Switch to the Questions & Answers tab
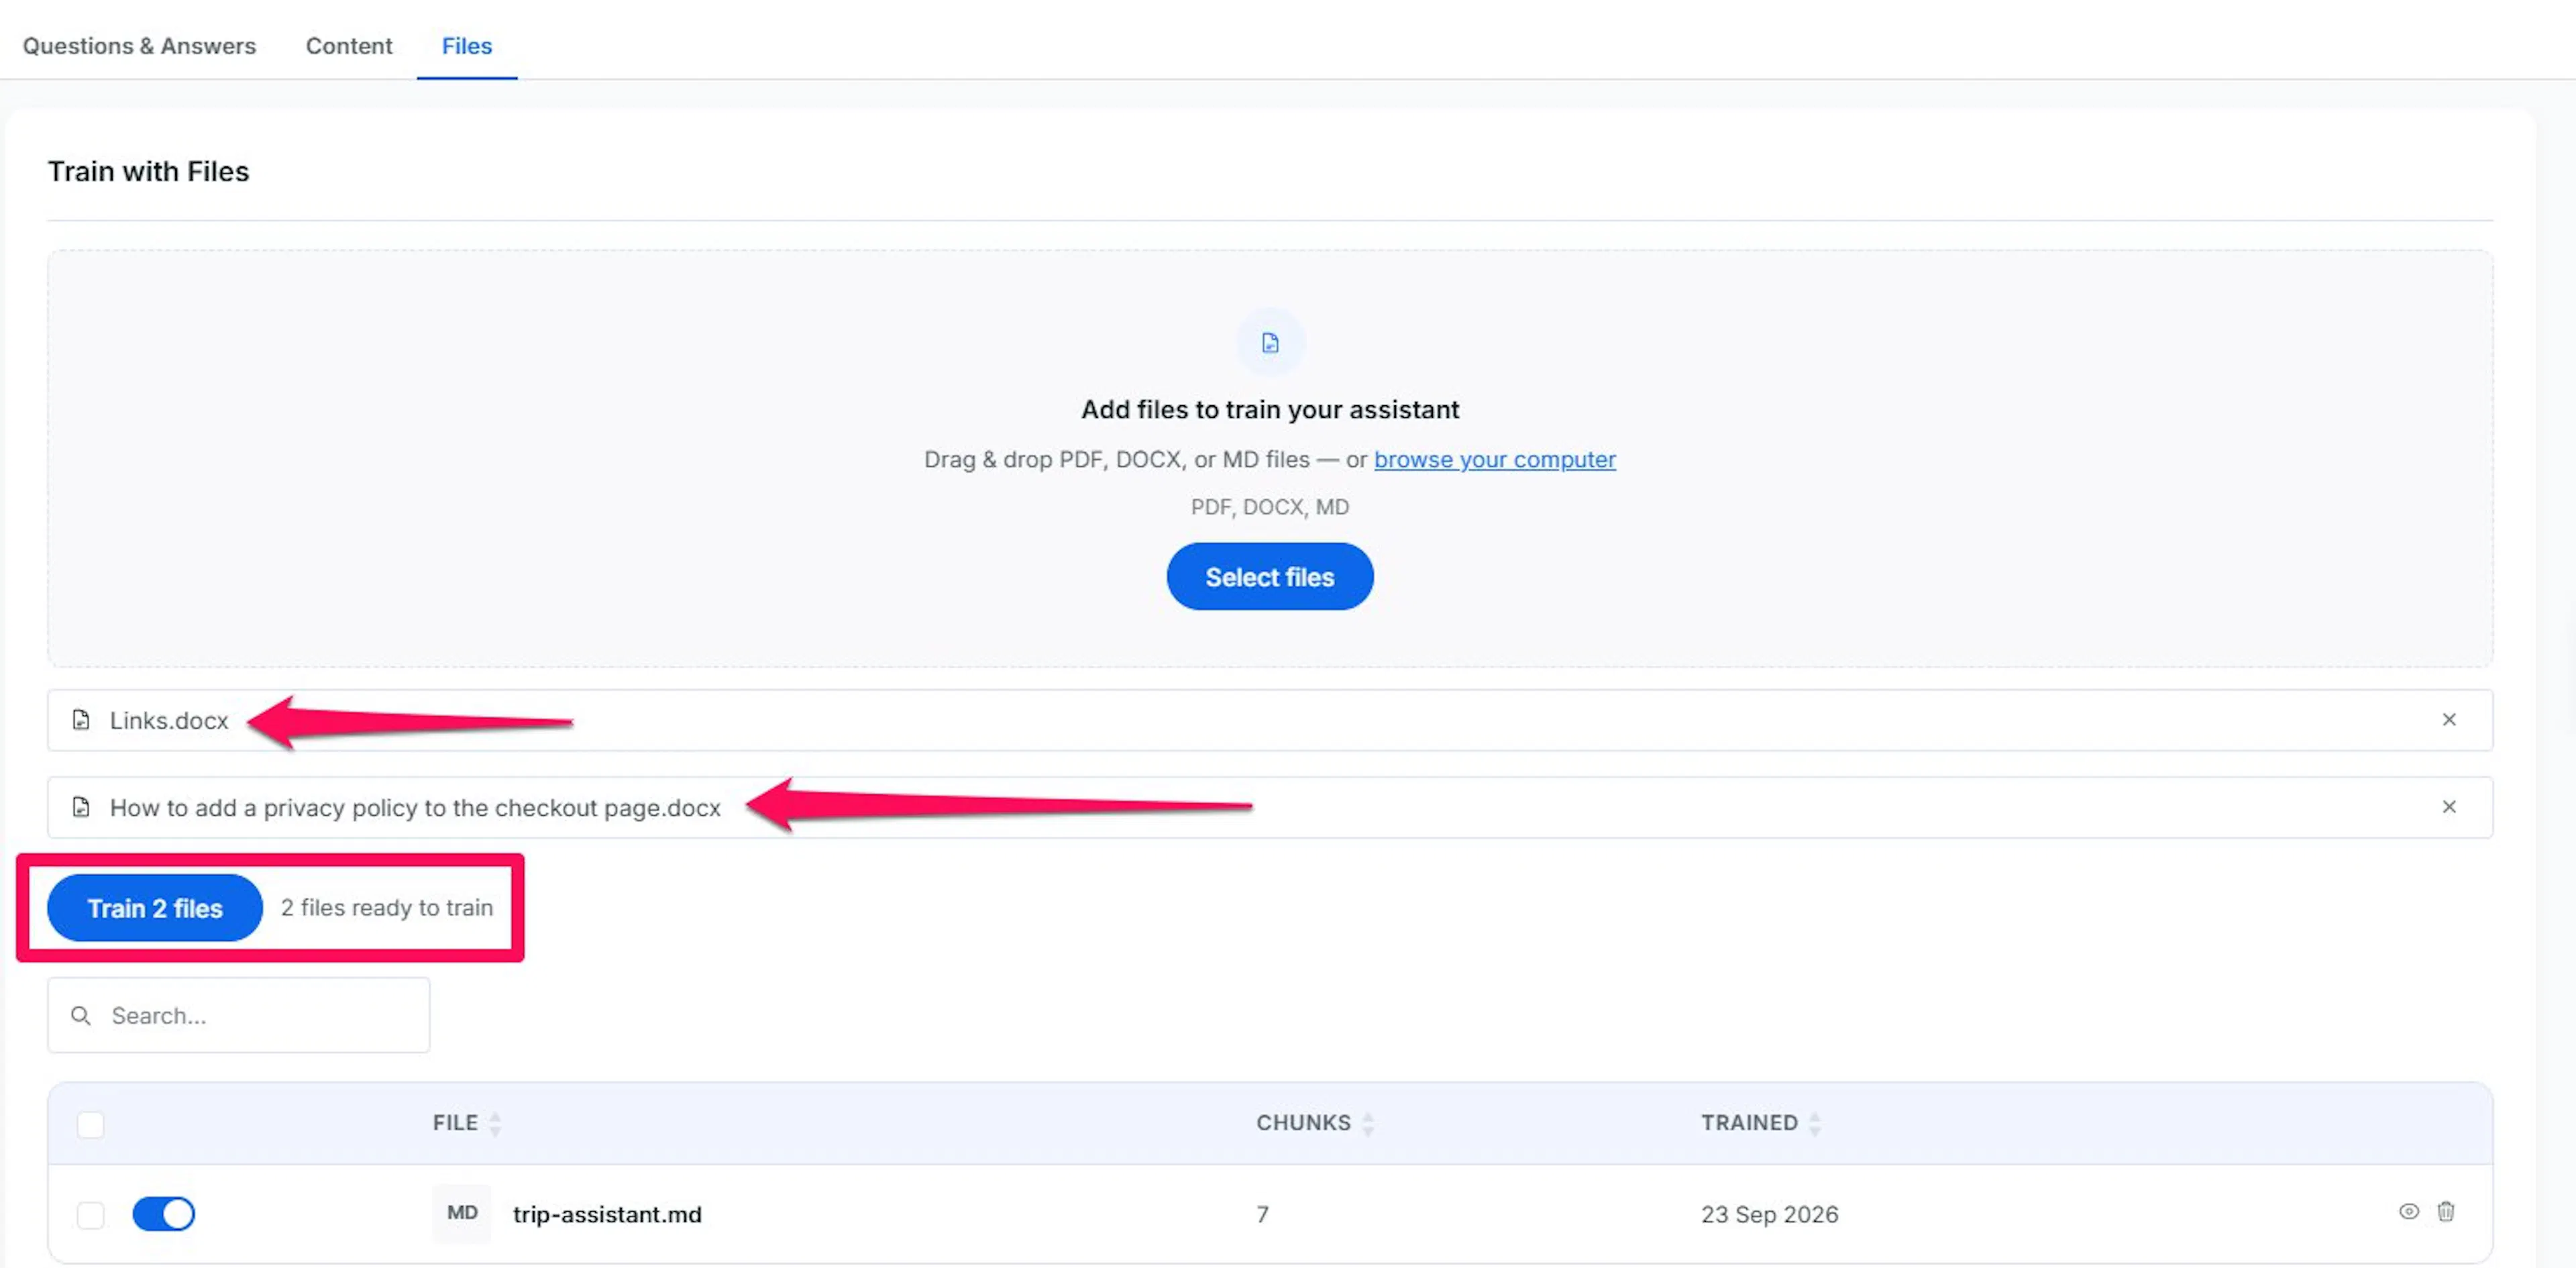 point(139,46)
